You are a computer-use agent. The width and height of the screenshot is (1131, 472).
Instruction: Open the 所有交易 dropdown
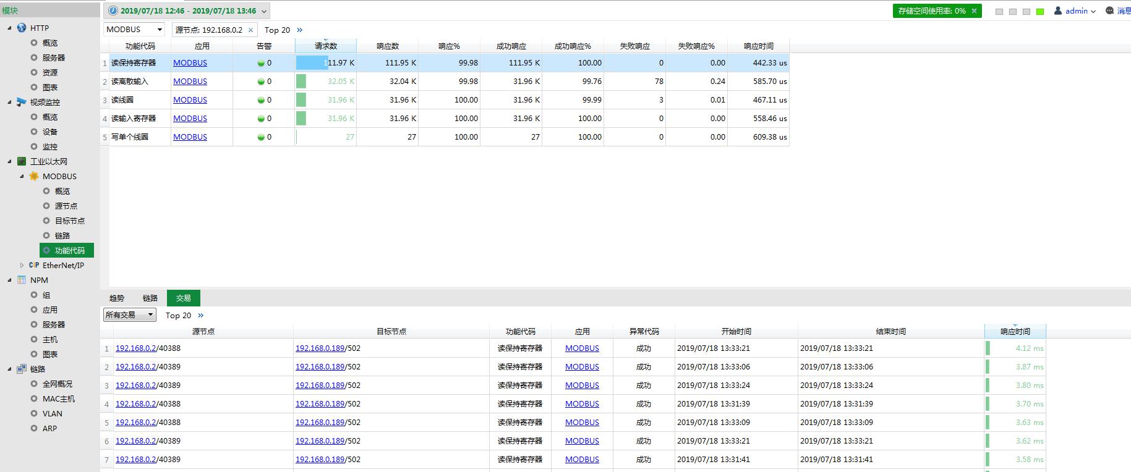150,314
